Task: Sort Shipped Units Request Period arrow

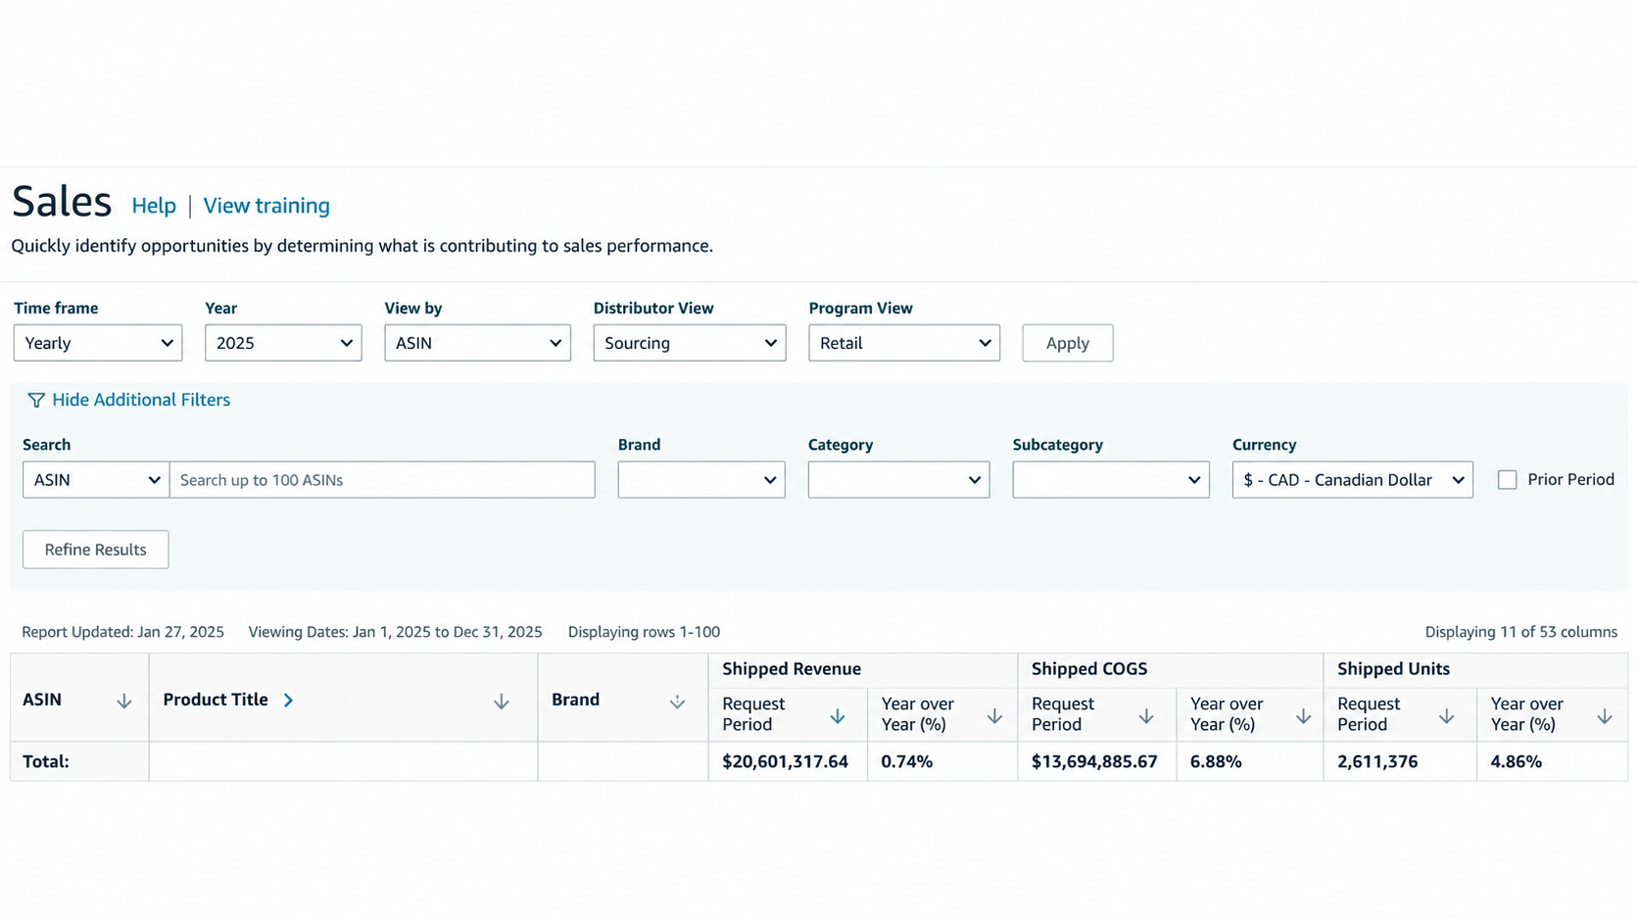Action: tap(1446, 716)
